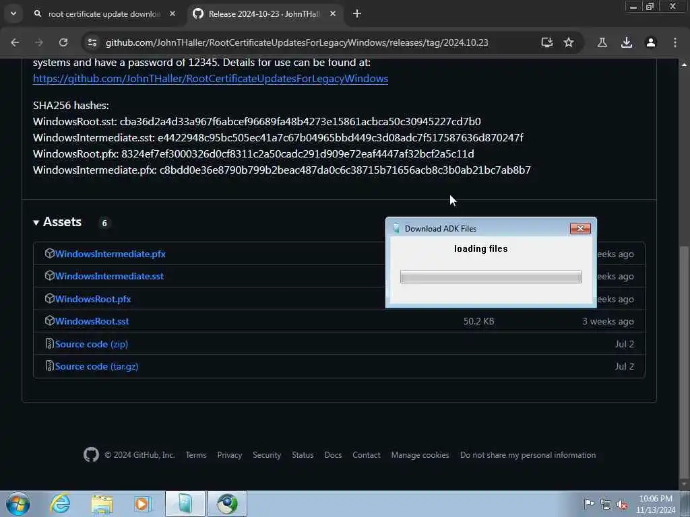Click the muted volume tray icon

click(x=622, y=505)
